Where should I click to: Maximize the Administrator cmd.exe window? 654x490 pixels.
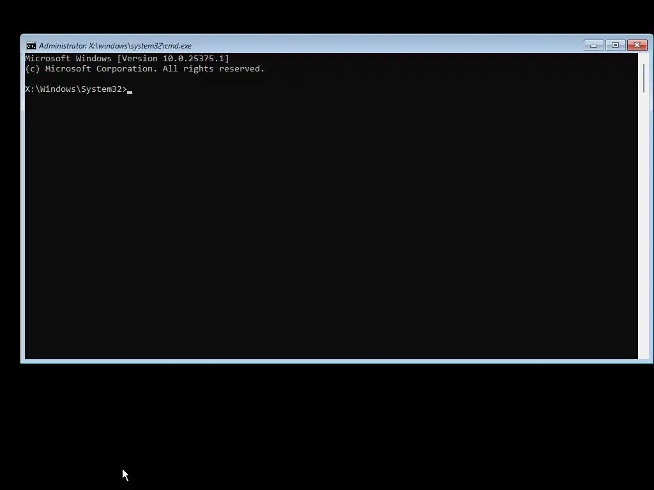[x=615, y=45]
